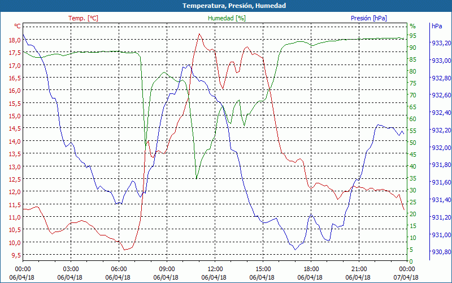The width and height of the screenshot is (452, 283).
Task: Click the '15:00' time axis label
Action: click(x=263, y=269)
